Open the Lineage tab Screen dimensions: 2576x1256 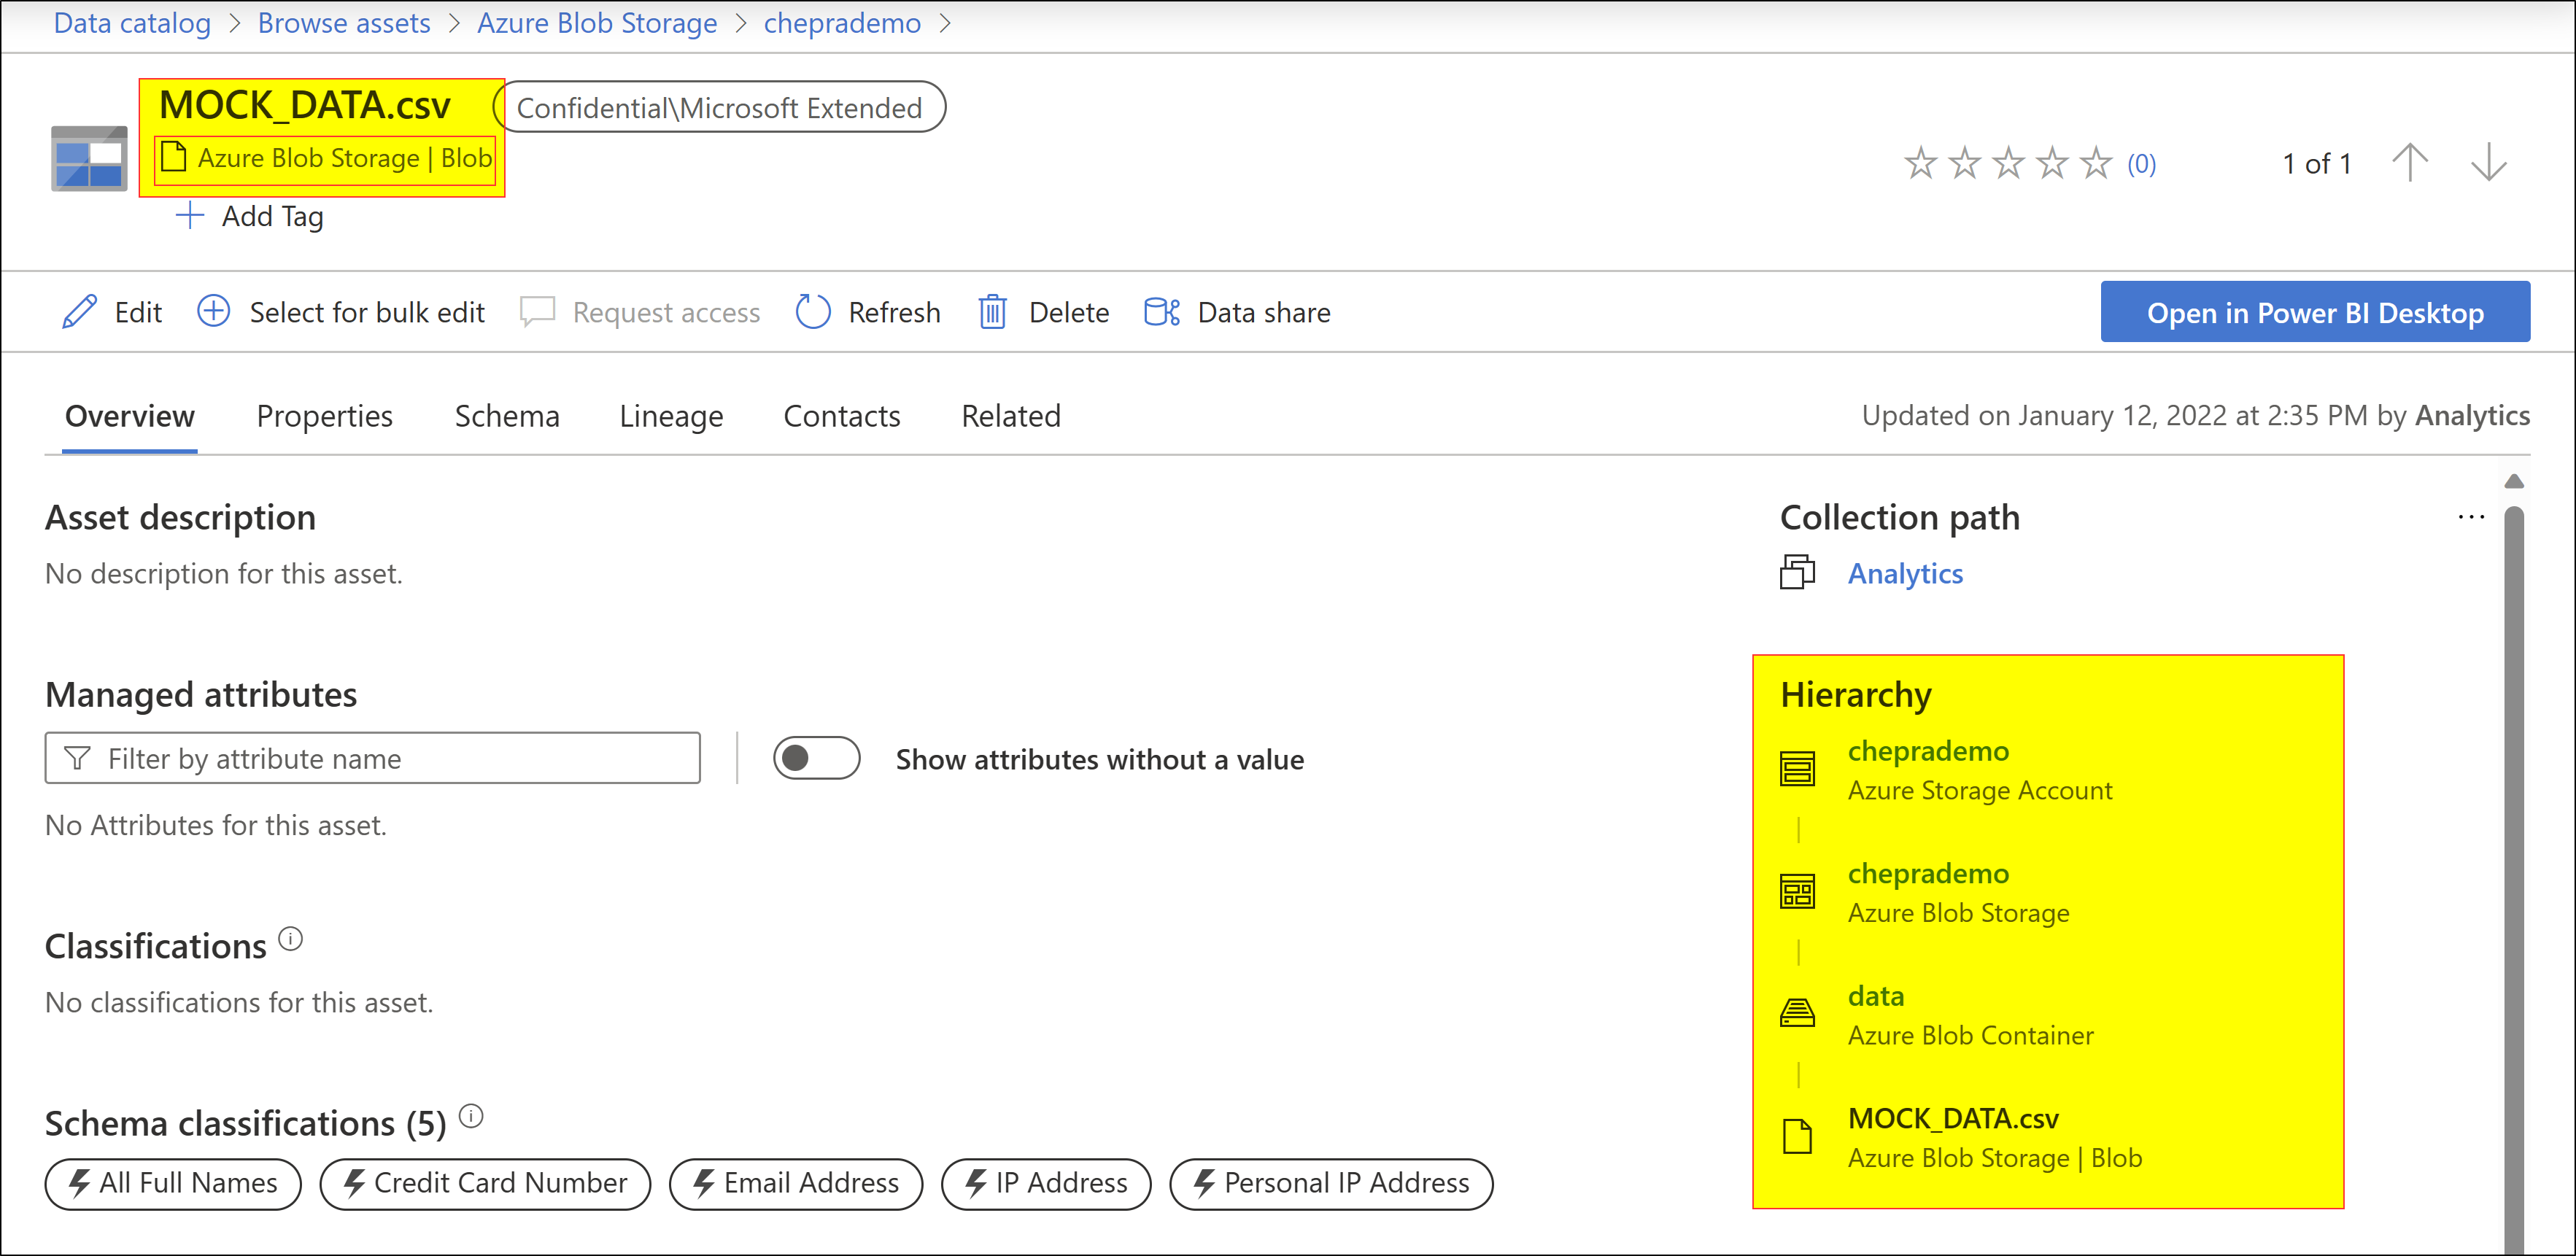670,415
